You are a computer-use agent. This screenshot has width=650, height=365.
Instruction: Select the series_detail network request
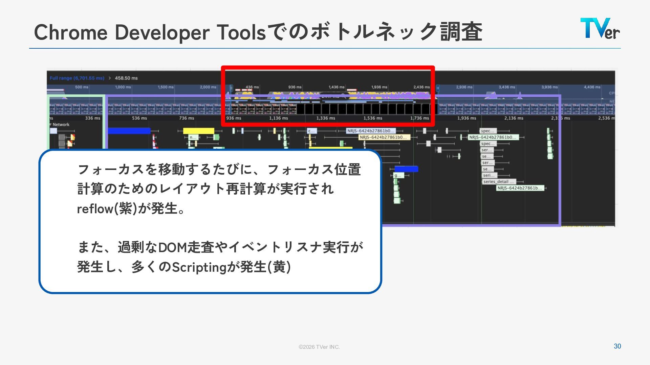pyautogui.click(x=499, y=182)
